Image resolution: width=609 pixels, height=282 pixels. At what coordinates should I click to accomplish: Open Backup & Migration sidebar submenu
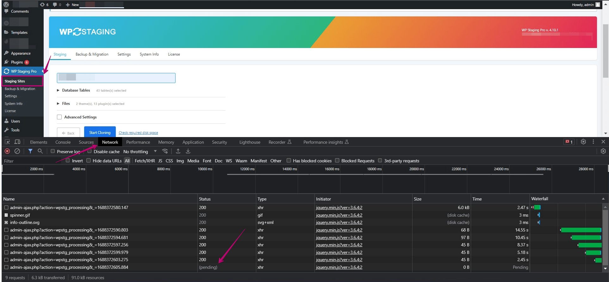20,89
